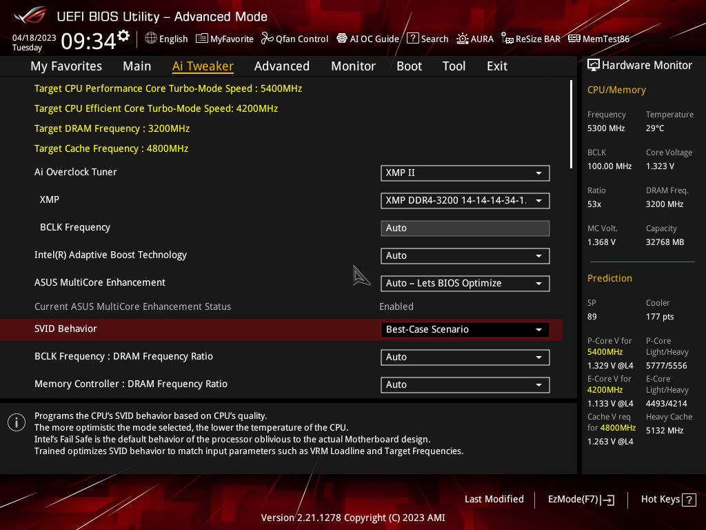Click the 53x ratio value
706x530 pixels.
point(594,204)
